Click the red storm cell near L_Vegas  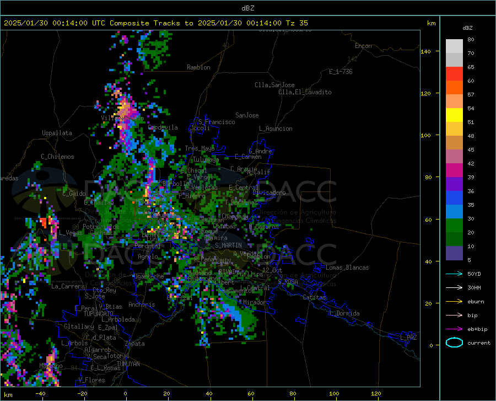click(x=44, y=222)
